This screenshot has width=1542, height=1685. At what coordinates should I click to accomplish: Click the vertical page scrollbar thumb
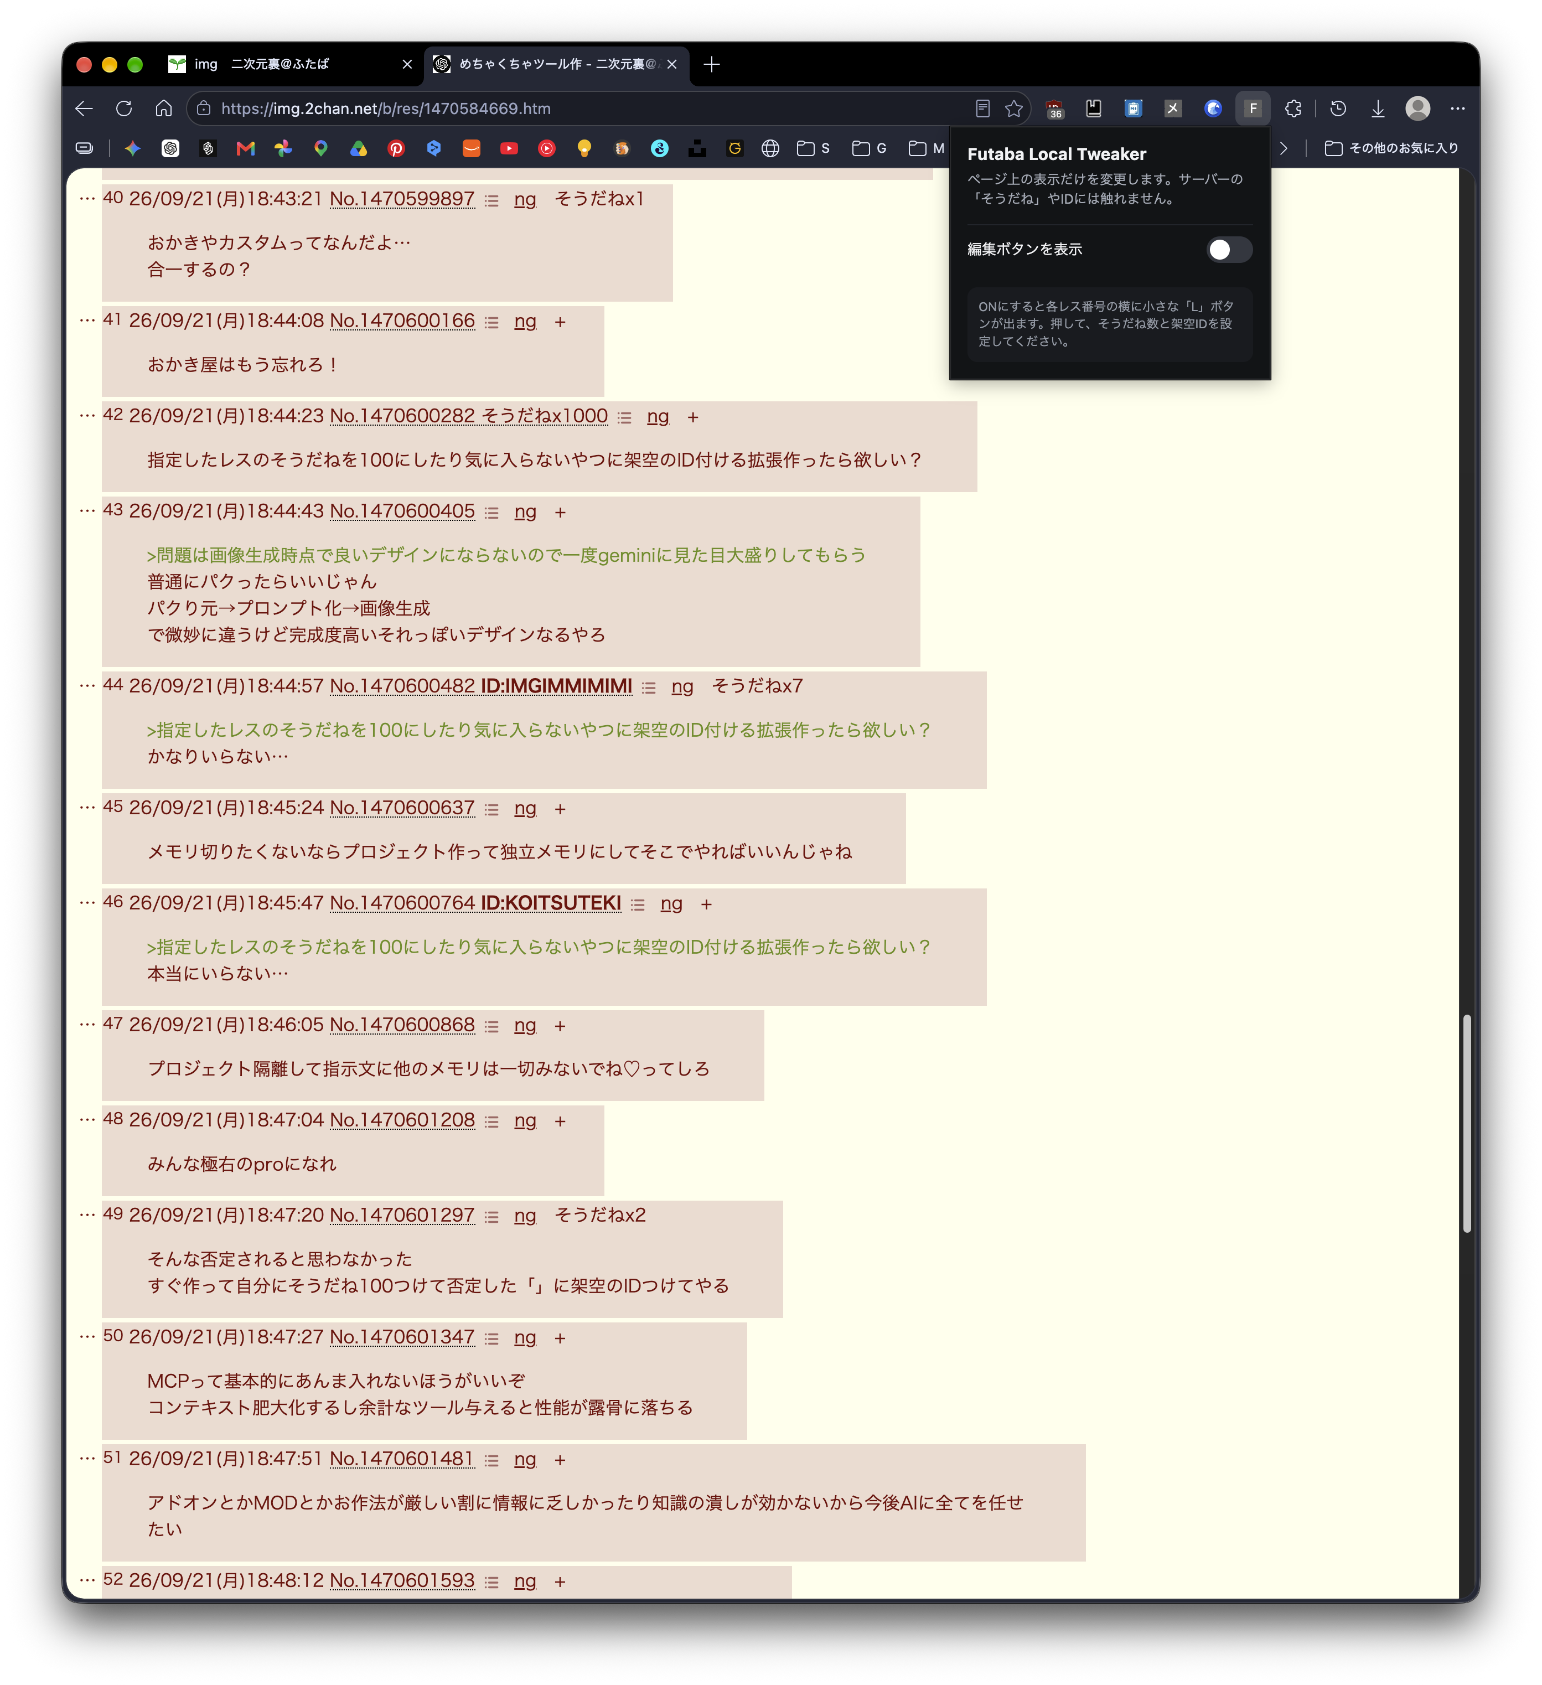point(1465,1123)
